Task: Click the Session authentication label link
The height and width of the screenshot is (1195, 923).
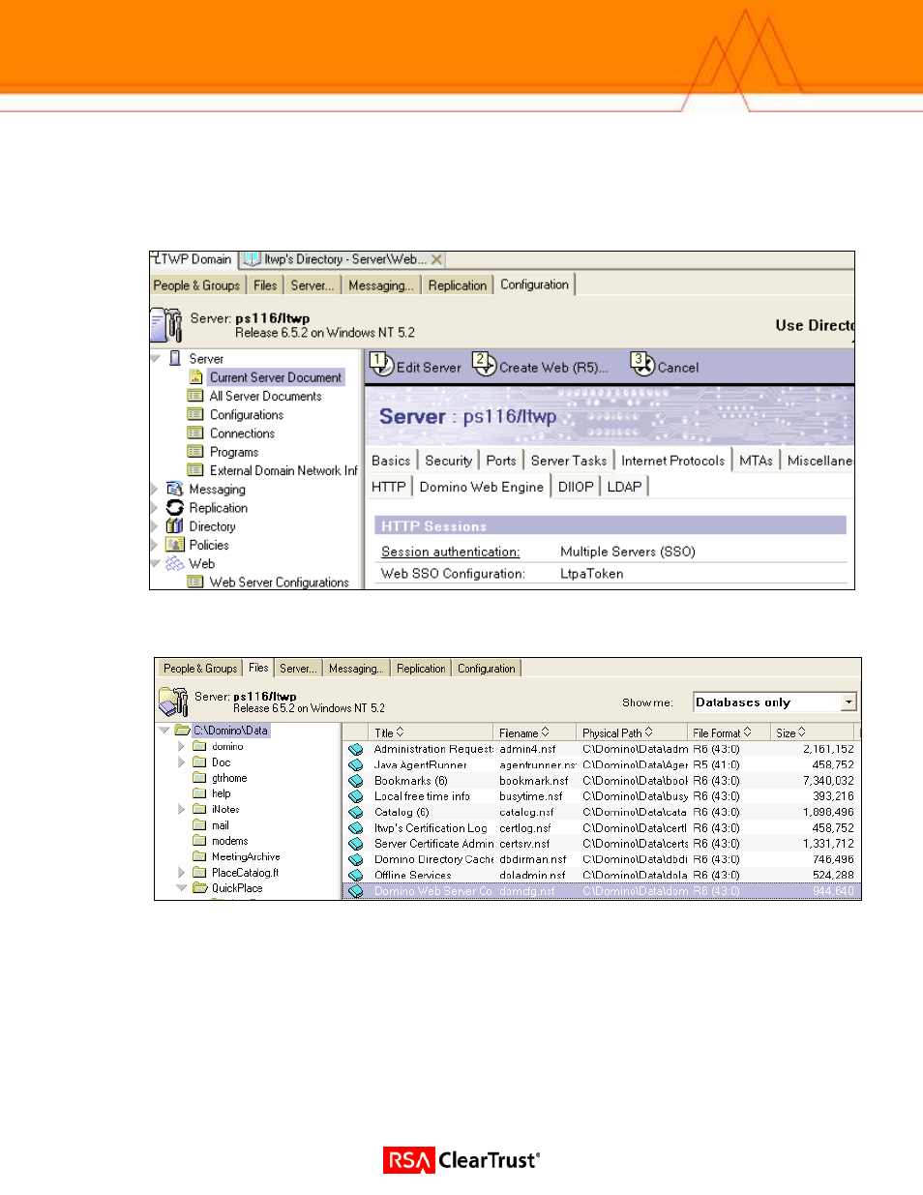Action: point(450,552)
